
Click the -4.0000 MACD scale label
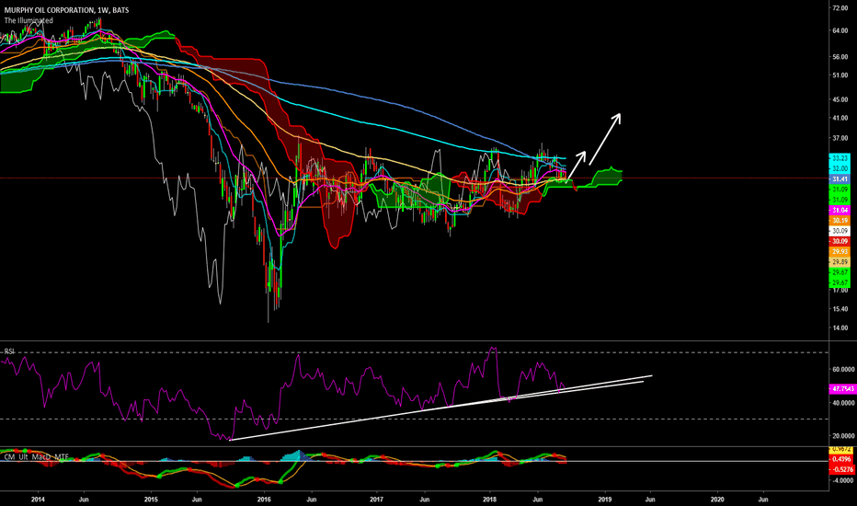(x=843, y=481)
